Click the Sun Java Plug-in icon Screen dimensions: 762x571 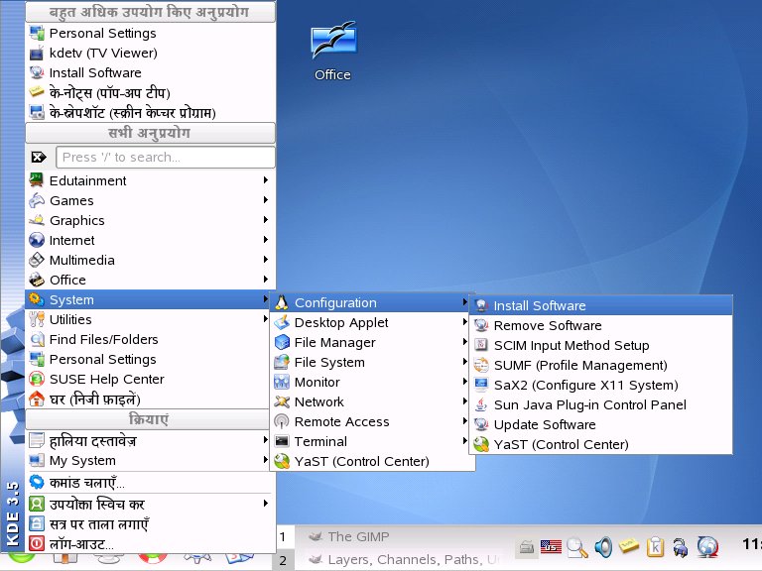481,404
